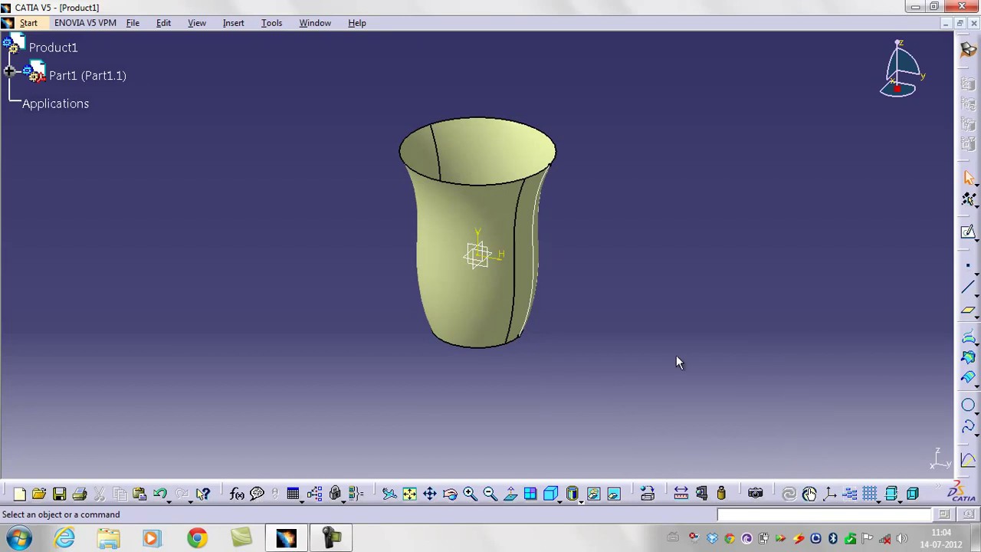981x552 pixels.
Task: Open the File menu
Action: pyautogui.click(x=133, y=23)
